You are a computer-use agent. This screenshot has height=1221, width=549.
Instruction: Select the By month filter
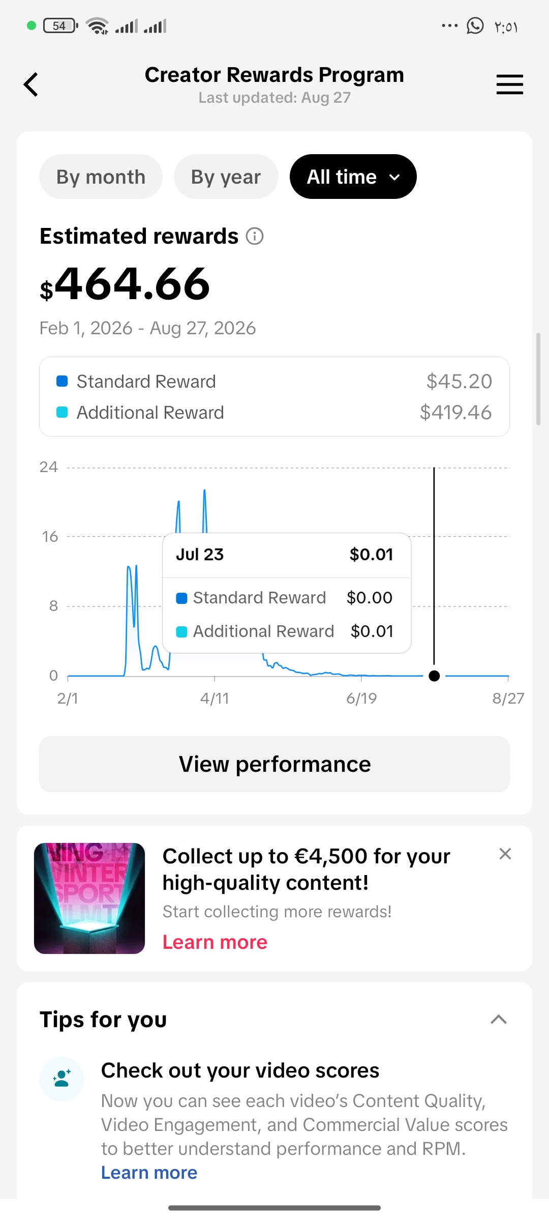(101, 177)
